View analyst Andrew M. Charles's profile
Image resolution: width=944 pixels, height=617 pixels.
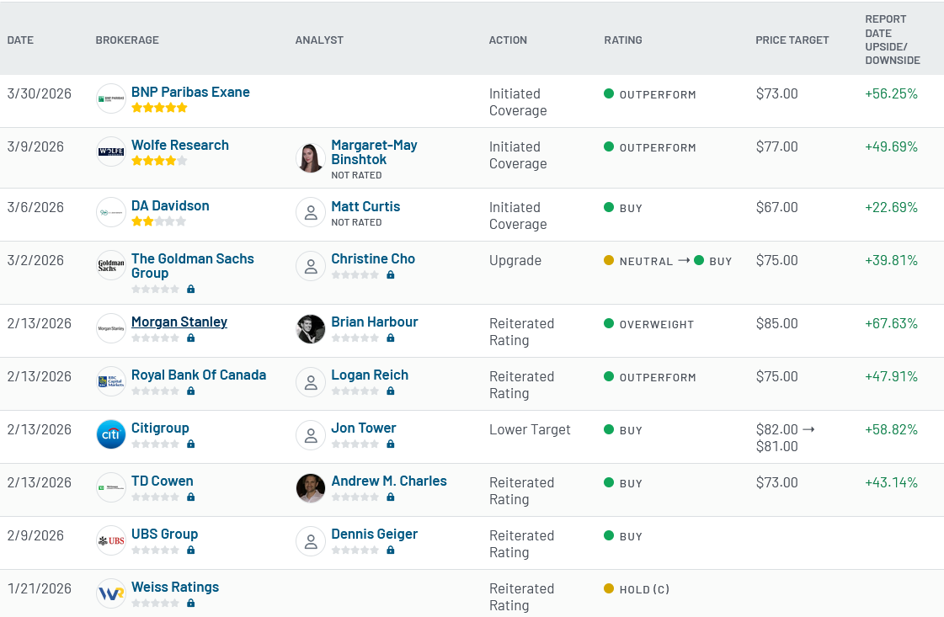pyautogui.click(x=389, y=481)
